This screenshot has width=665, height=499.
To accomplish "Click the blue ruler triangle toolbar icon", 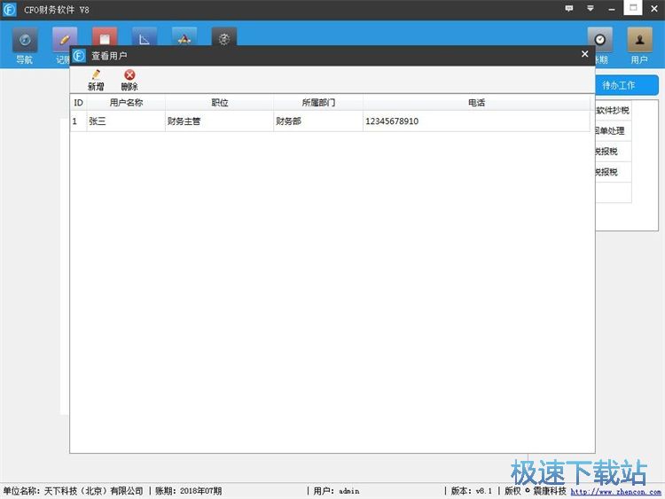I will click(x=145, y=37).
